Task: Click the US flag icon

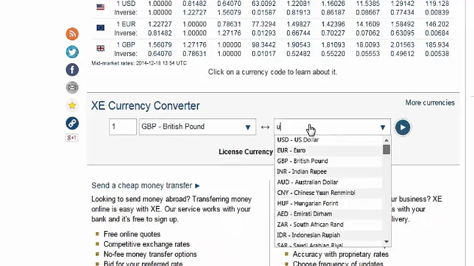Action: [x=101, y=7]
